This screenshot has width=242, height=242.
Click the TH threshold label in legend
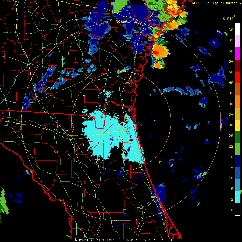[231, 210]
